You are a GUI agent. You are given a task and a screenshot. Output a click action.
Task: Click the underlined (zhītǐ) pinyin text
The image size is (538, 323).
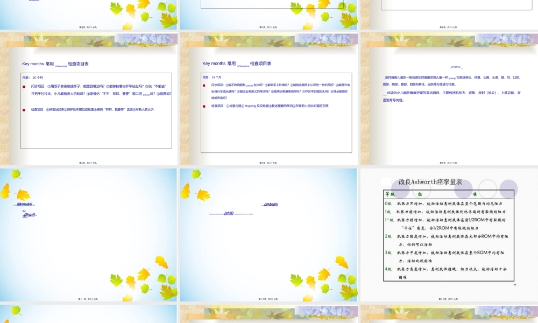(229, 213)
